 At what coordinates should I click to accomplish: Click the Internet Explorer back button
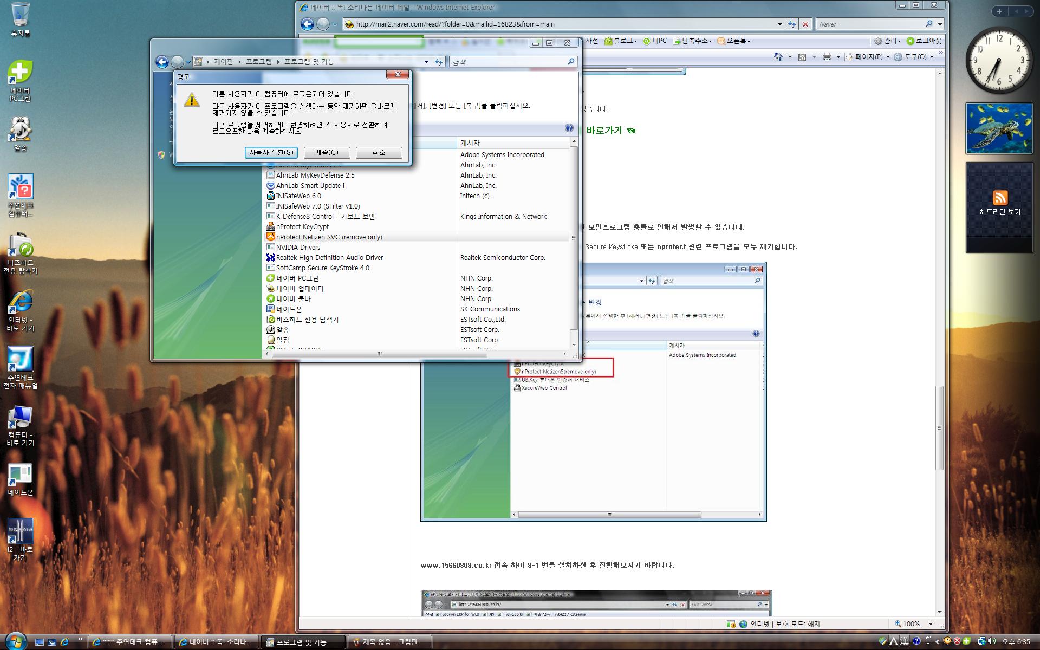click(307, 24)
